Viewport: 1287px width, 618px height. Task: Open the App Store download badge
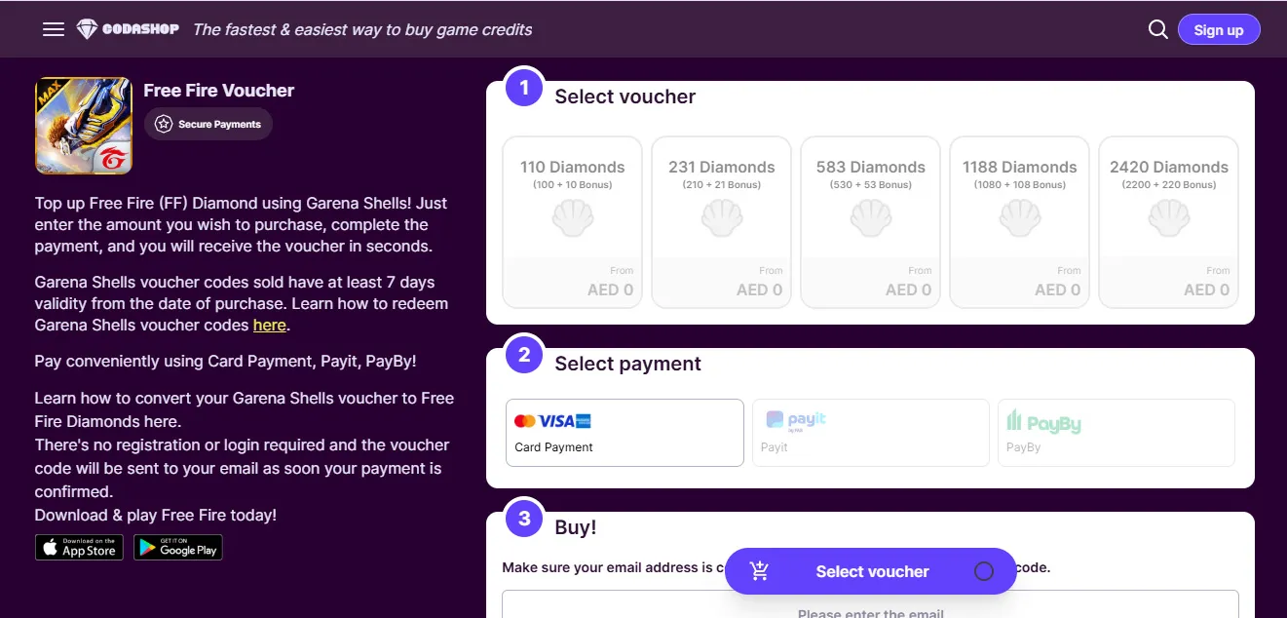[x=79, y=548]
